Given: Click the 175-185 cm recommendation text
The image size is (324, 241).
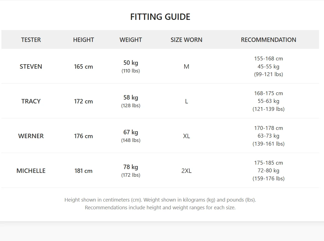Looking at the screenshot, I should tap(268, 163).
